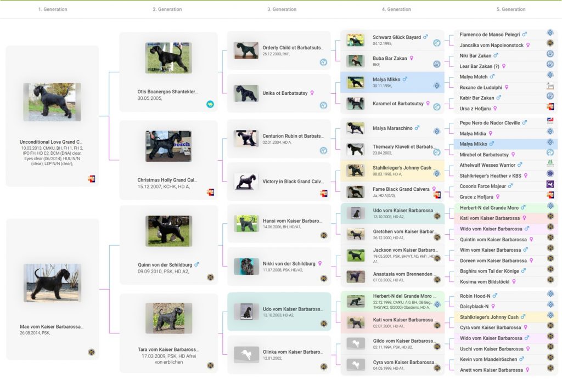
Task: Open Schwarz Glück Bayard's profile link
Action: (x=397, y=37)
